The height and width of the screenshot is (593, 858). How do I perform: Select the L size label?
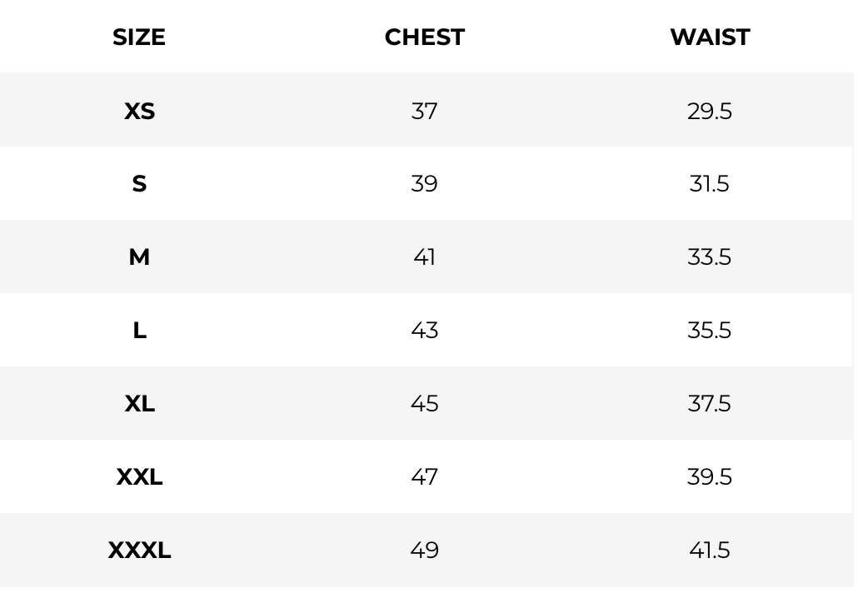coord(139,330)
